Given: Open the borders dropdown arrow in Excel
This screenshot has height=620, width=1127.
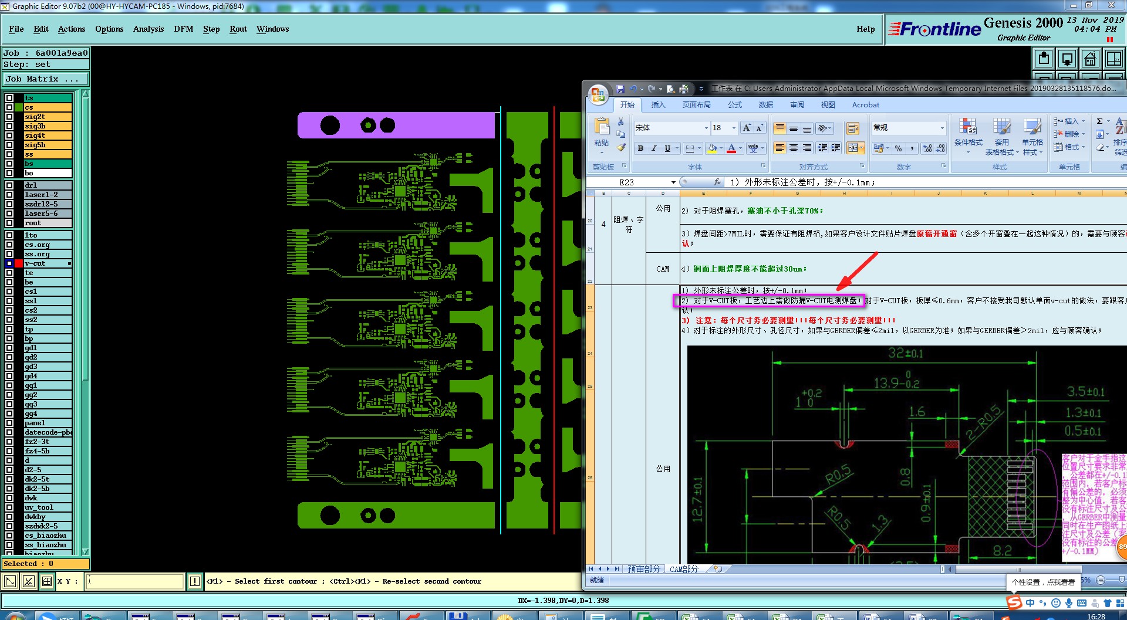Looking at the screenshot, I should 700,148.
